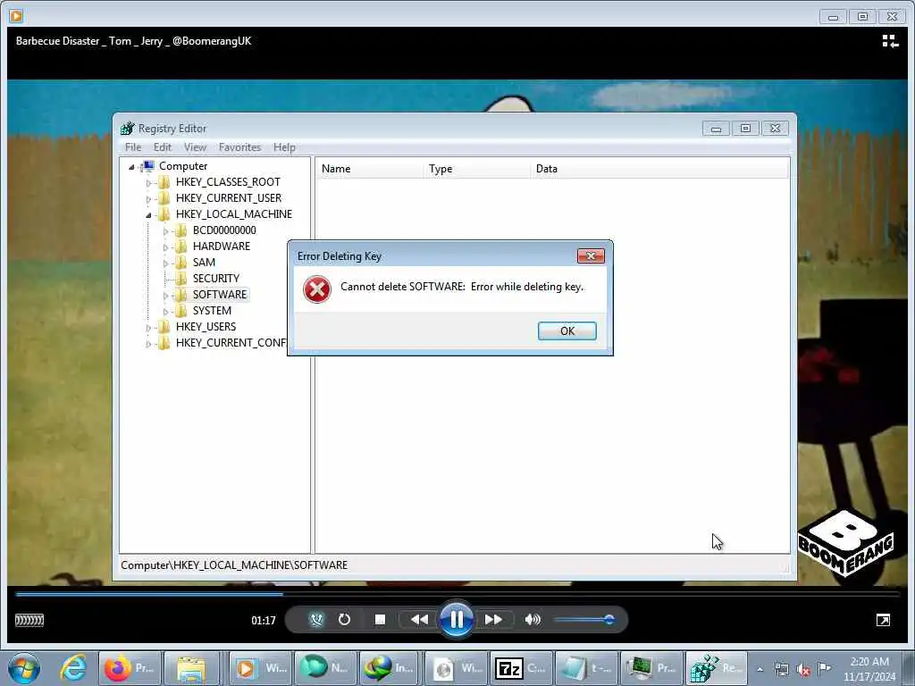Collapse the Computer root node
915x686 pixels.
131,167
